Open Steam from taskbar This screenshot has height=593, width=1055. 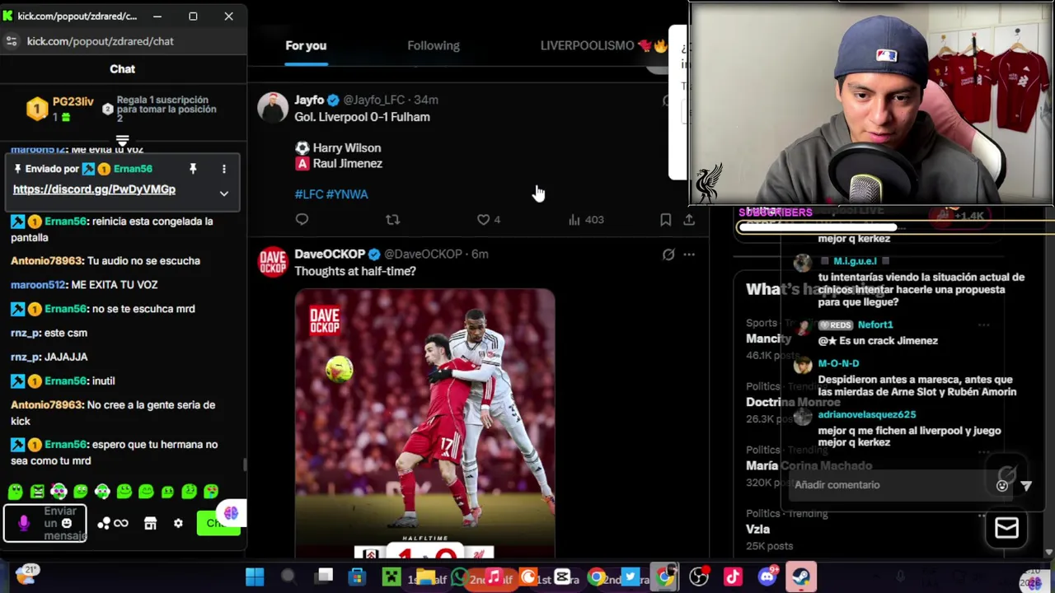pos(800,577)
